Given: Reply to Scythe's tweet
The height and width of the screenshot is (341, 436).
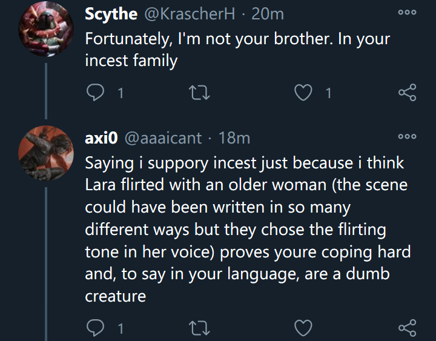Looking at the screenshot, I should click(96, 93).
